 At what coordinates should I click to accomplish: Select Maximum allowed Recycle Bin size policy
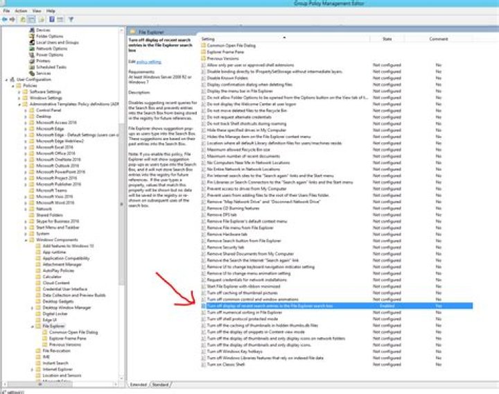click(238, 150)
